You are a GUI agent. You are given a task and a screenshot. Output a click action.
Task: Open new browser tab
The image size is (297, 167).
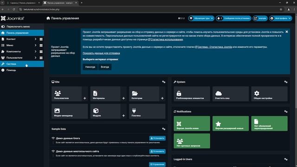[82, 3]
